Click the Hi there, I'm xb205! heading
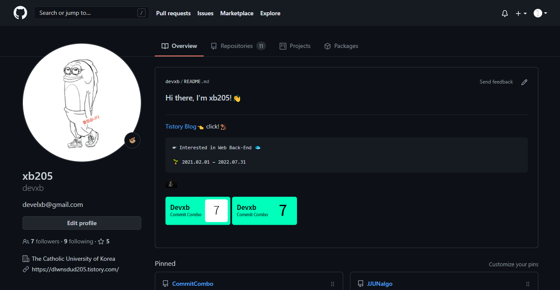The image size is (560, 290). (x=203, y=98)
